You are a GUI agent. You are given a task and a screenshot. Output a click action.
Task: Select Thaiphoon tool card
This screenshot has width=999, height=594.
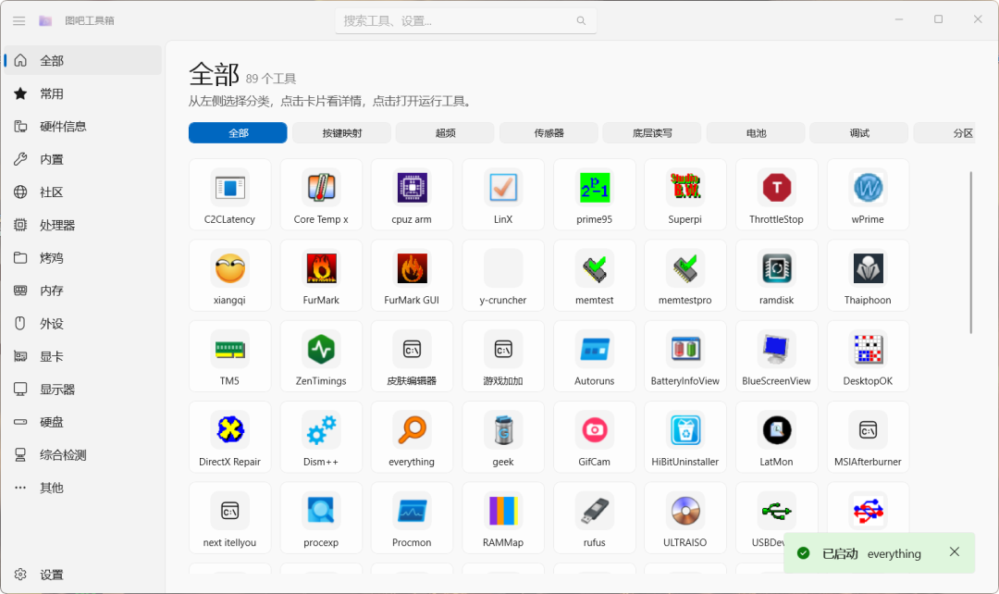point(868,276)
